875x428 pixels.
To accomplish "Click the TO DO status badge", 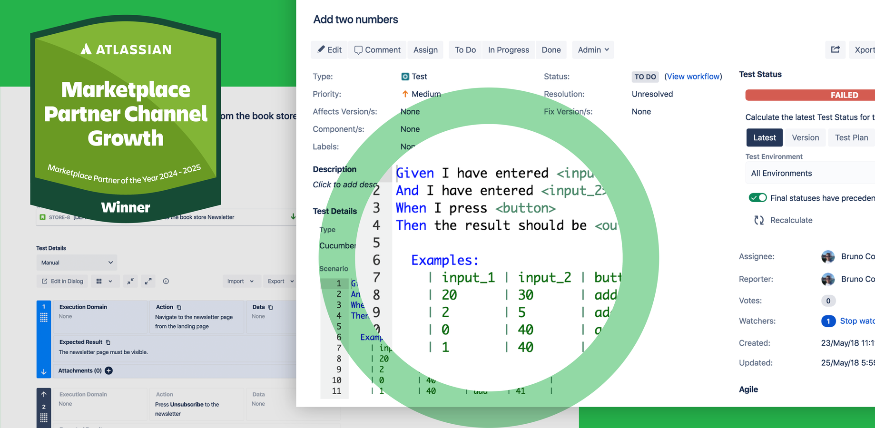I will (x=645, y=77).
